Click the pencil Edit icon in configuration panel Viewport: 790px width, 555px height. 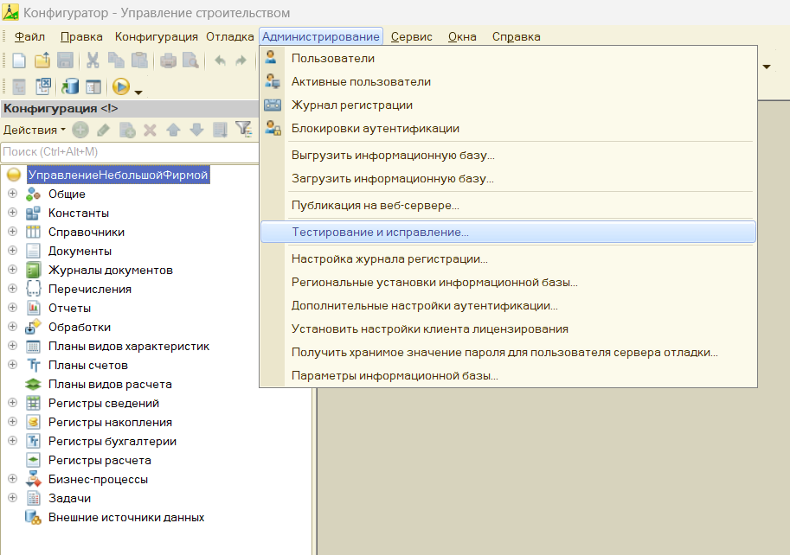pos(103,130)
